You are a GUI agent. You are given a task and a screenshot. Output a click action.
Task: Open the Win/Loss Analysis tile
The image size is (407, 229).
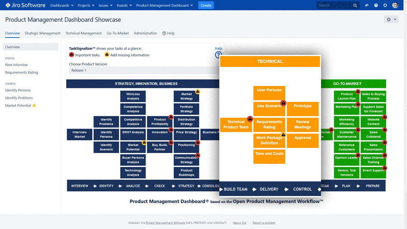(x=133, y=96)
